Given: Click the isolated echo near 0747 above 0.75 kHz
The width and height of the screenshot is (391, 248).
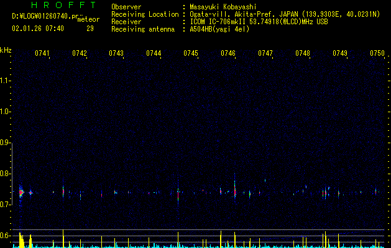Looking at the screenshot, I should [265, 180].
